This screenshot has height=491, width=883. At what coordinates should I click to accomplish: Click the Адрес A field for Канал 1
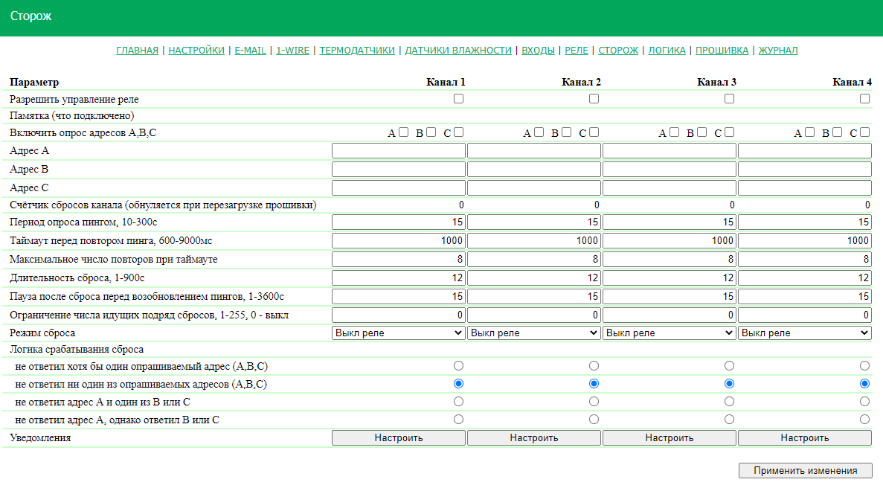pyautogui.click(x=398, y=151)
